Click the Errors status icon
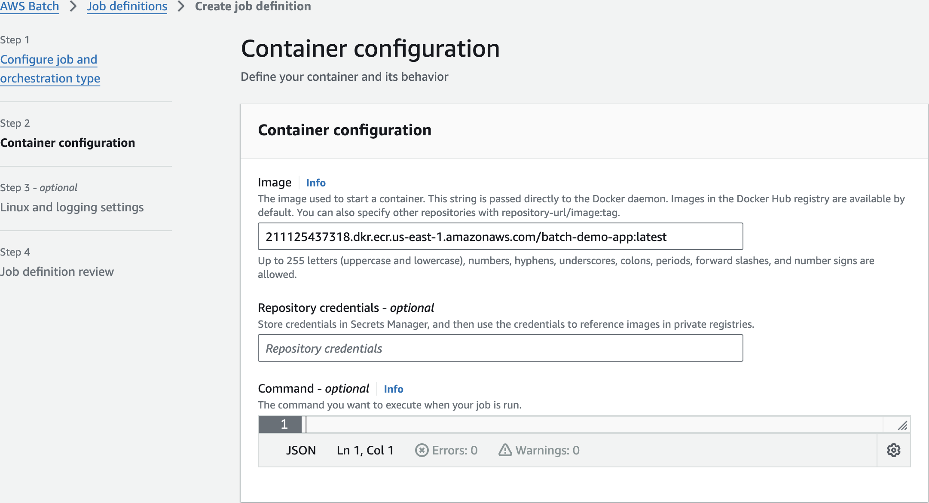The width and height of the screenshot is (929, 503). tap(422, 450)
